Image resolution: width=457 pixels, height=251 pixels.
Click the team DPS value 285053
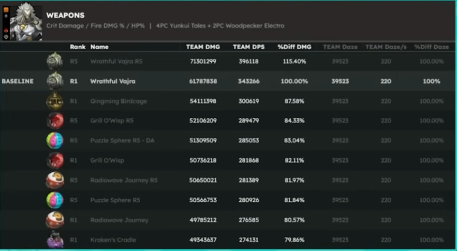(x=249, y=140)
